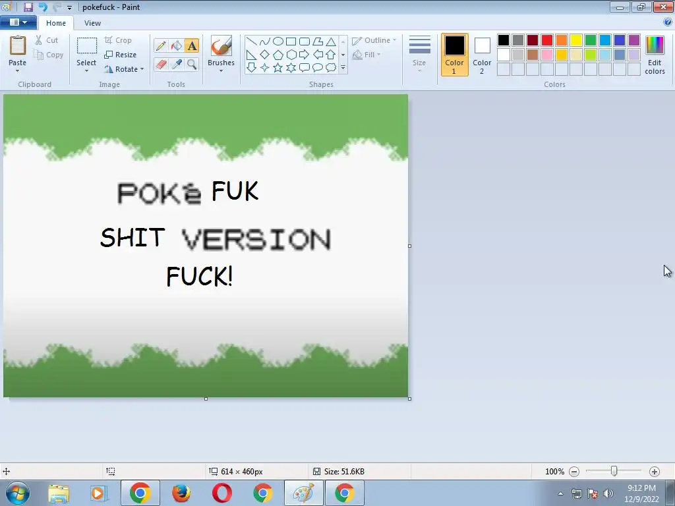Click the Resize button
675x506 pixels.
(121, 55)
